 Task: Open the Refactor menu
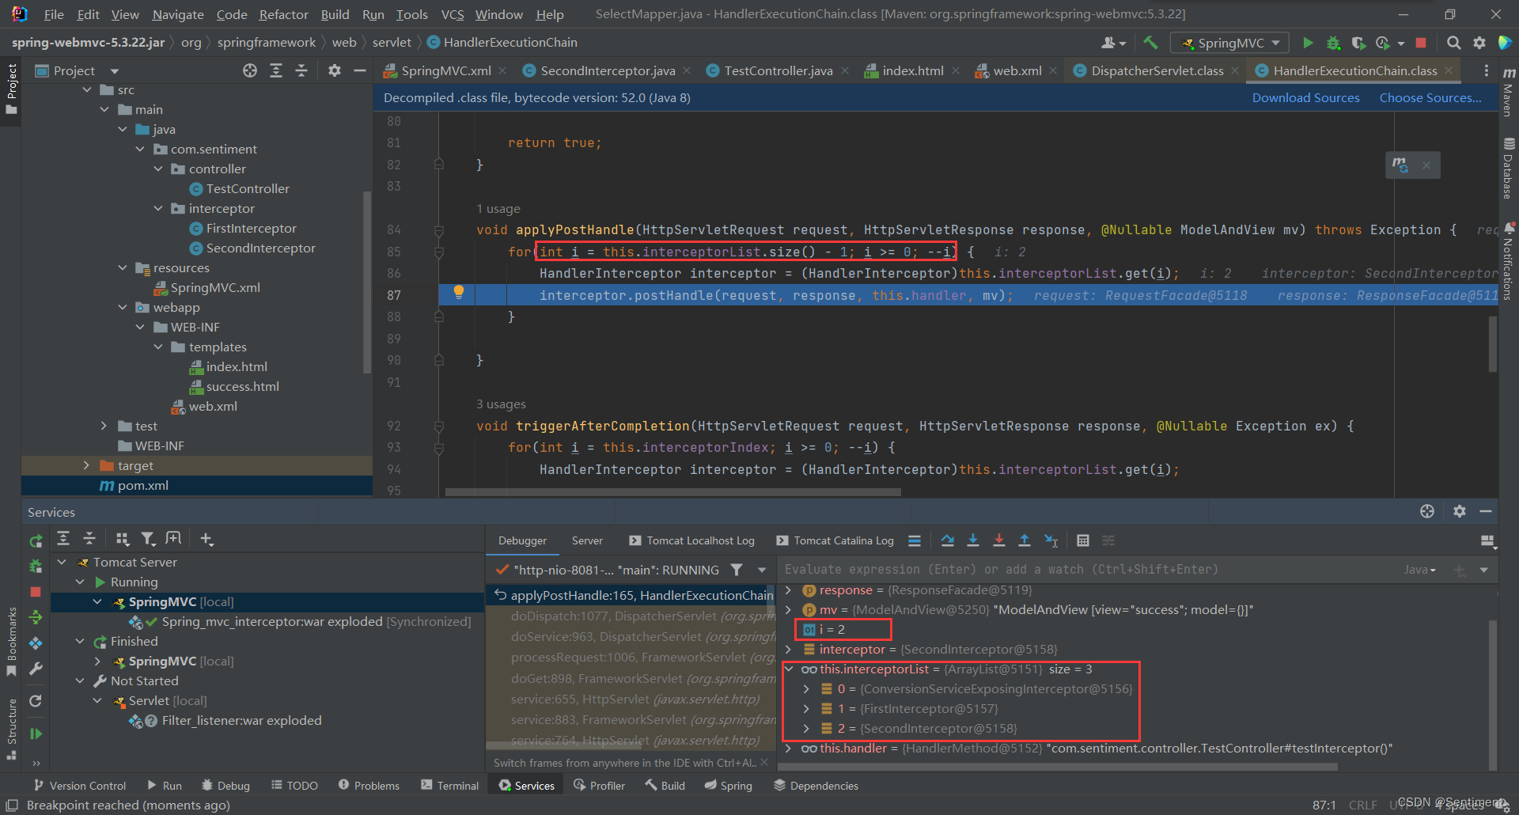tap(283, 14)
